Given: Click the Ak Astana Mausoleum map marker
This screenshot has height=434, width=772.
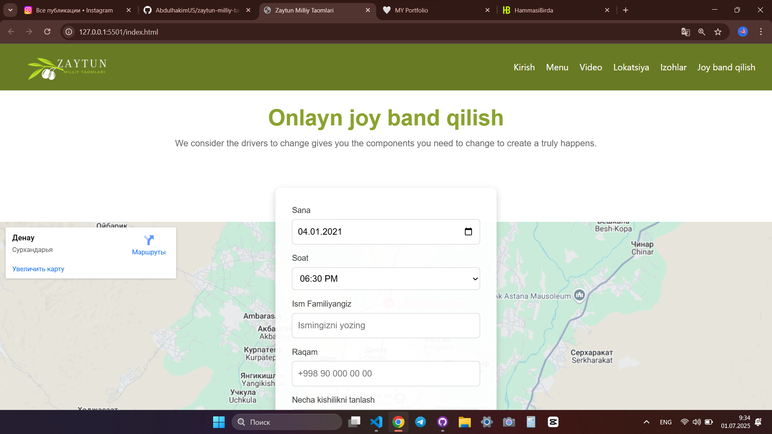Looking at the screenshot, I should 579,295.
